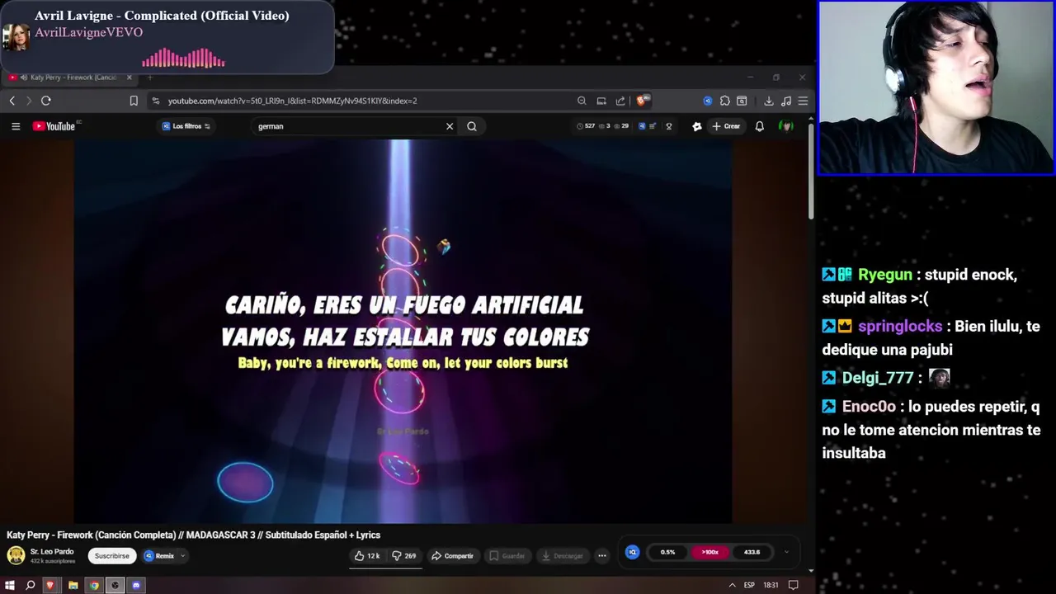
Task: Open the three-dot more actions menu
Action: click(602, 556)
